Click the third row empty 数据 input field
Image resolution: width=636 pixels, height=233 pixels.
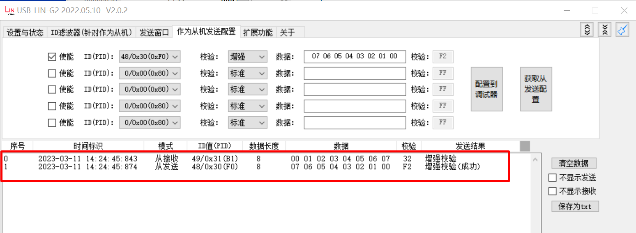point(355,90)
